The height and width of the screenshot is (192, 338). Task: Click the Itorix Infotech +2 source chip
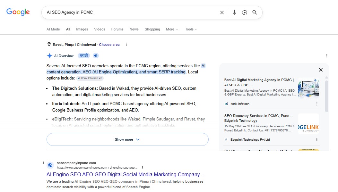(90, 78)
